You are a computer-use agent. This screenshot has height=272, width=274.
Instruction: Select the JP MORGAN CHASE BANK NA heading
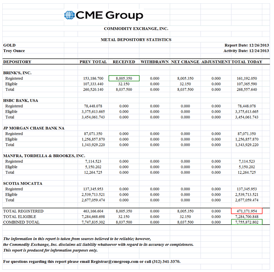[x=34, y=128]
